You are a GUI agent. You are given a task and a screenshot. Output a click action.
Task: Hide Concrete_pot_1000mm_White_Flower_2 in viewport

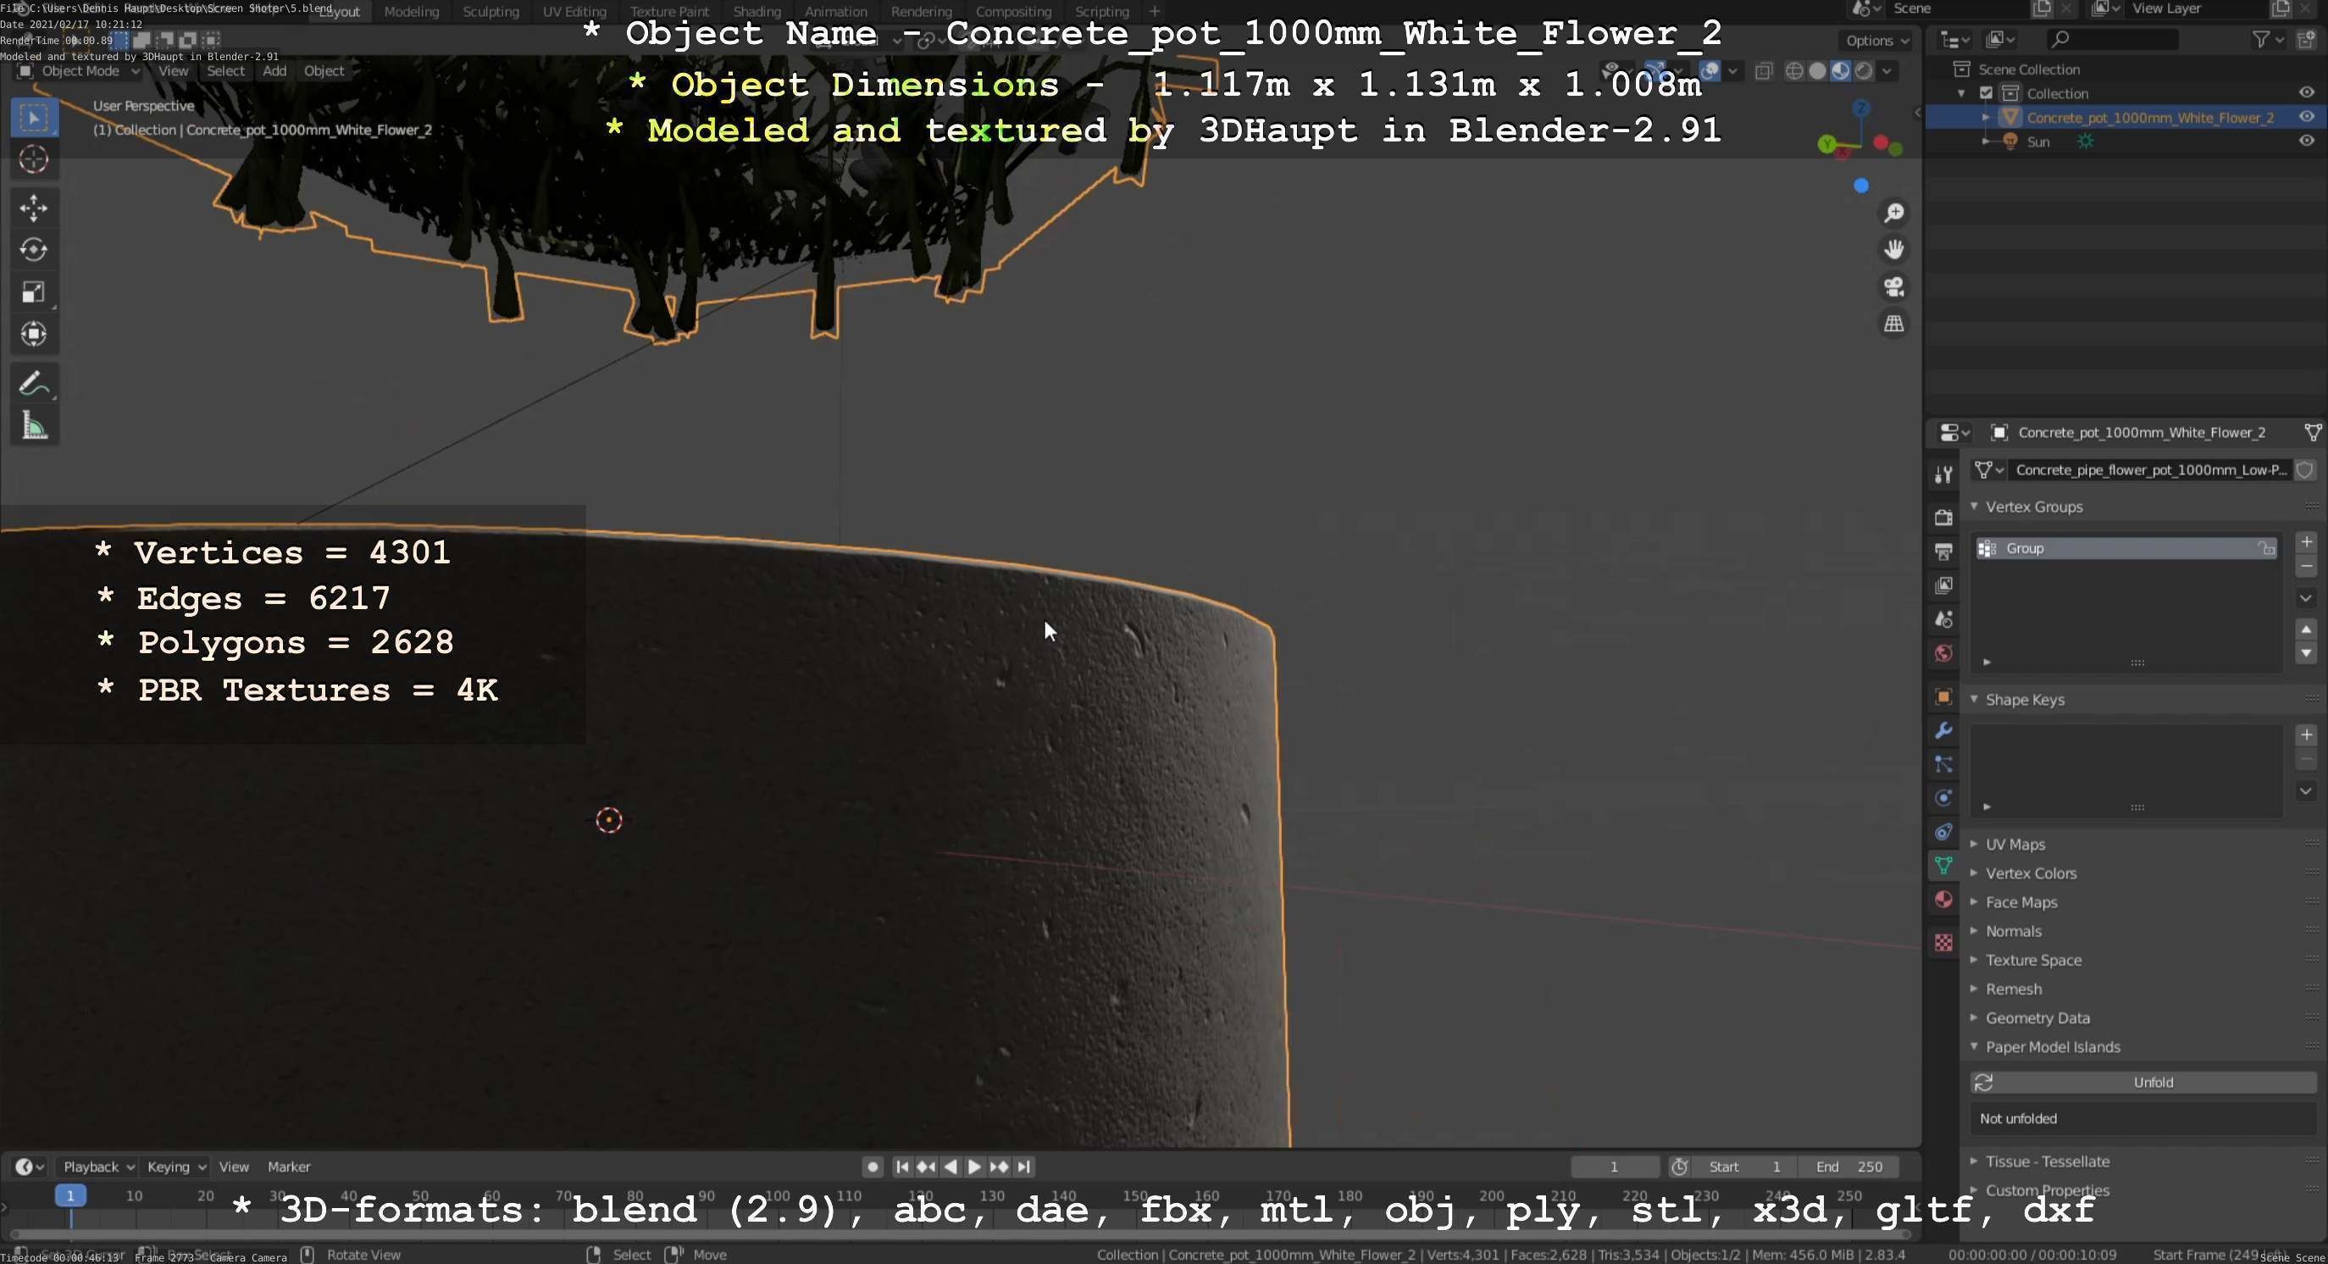(x=2306, y=117)
